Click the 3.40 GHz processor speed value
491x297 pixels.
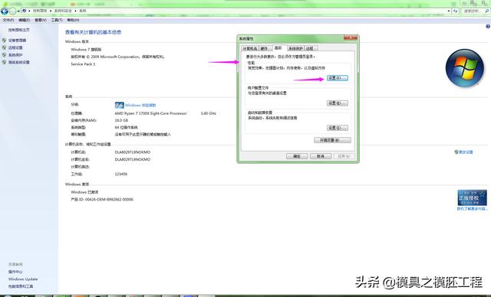coord(208,113)
